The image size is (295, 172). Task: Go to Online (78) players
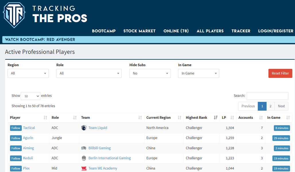[x=176, y=31]
